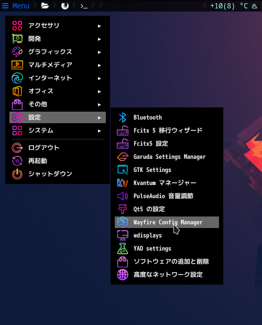
Task: Click the Qt5 paint roller icon
Action: point(123,209)
